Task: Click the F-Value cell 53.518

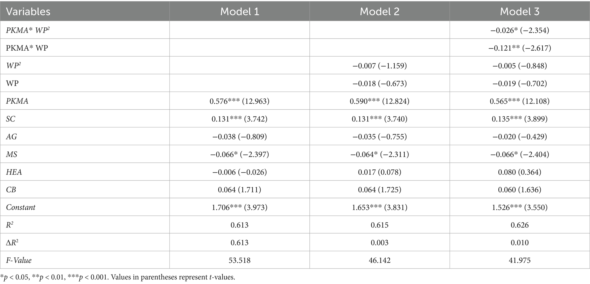Action: point(239,260)
